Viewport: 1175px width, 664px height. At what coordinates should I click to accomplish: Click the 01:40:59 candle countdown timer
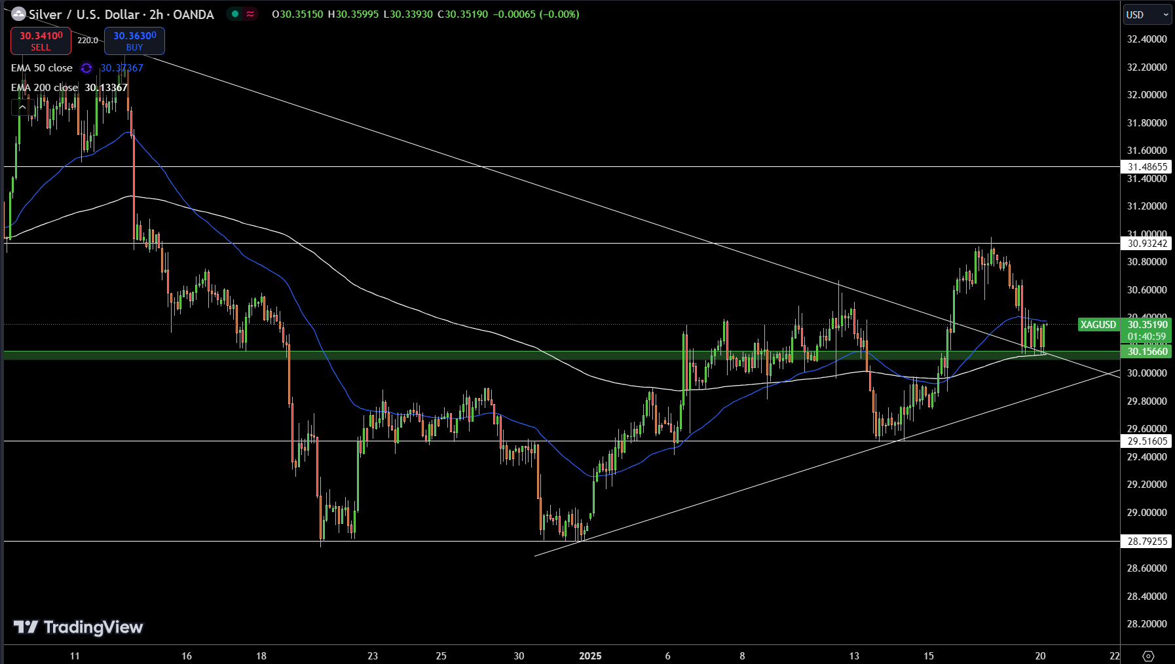click(1147, 337)
